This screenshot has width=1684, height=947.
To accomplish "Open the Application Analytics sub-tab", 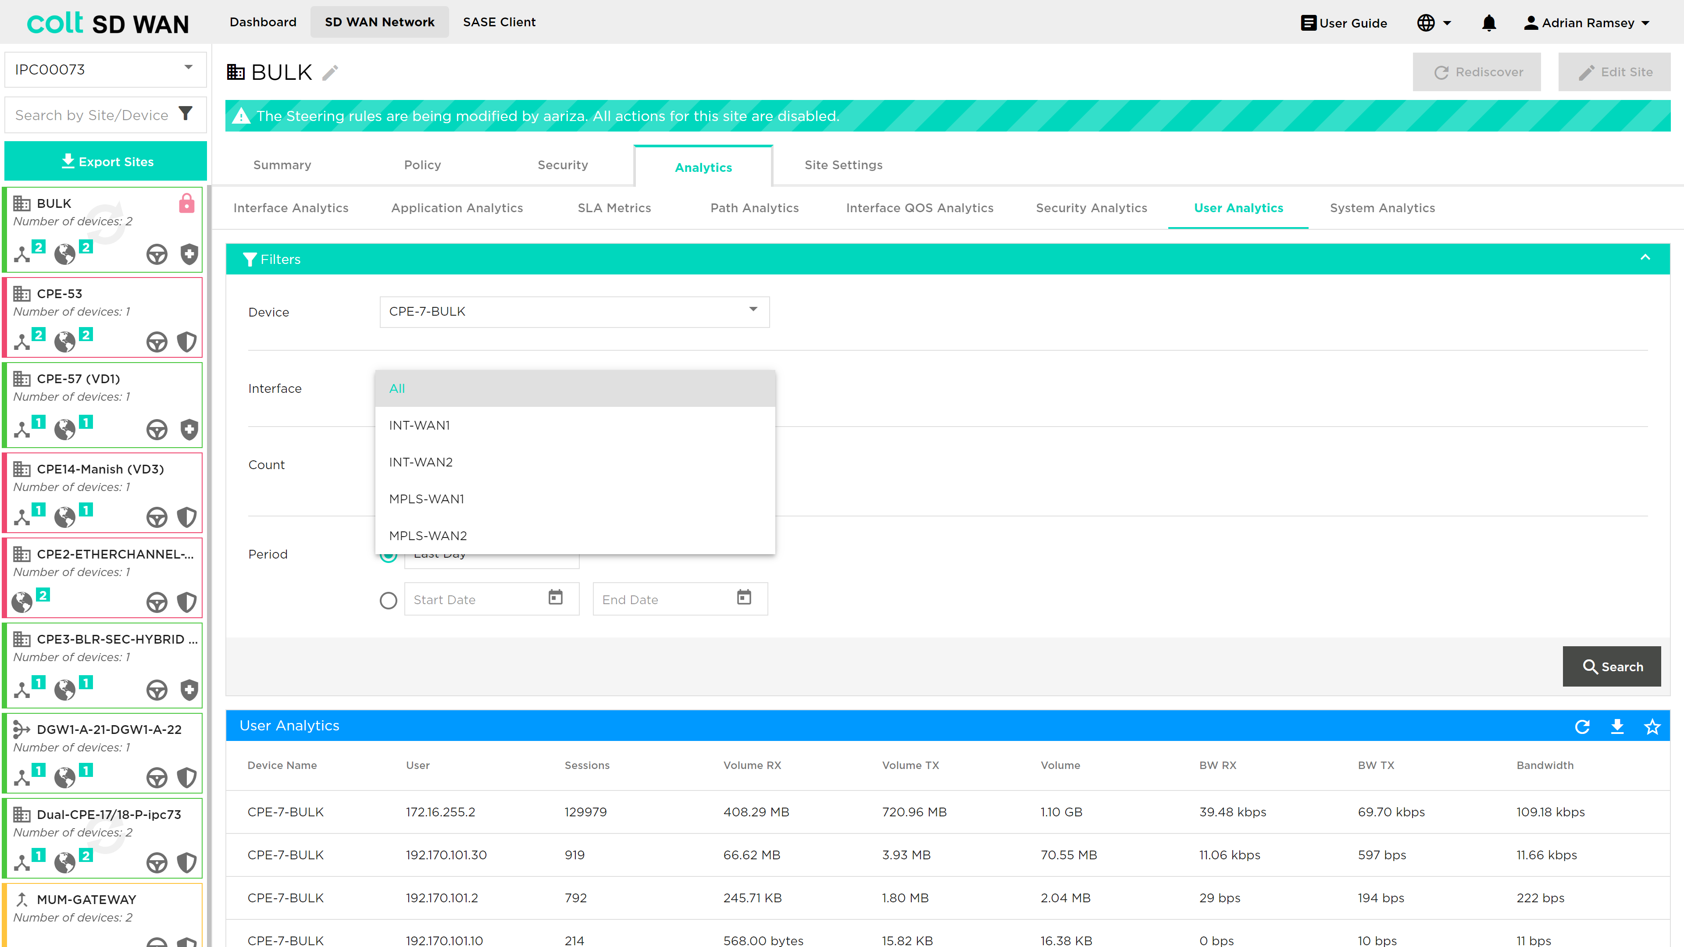I will pos(457,208).
